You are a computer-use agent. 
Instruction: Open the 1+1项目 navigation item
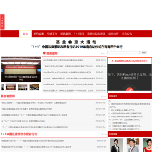tap(79, 34)
